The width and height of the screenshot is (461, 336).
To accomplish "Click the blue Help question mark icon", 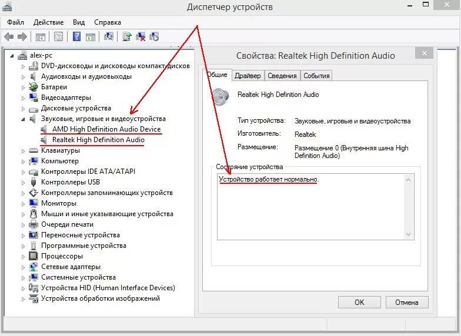I will (76, 36).
